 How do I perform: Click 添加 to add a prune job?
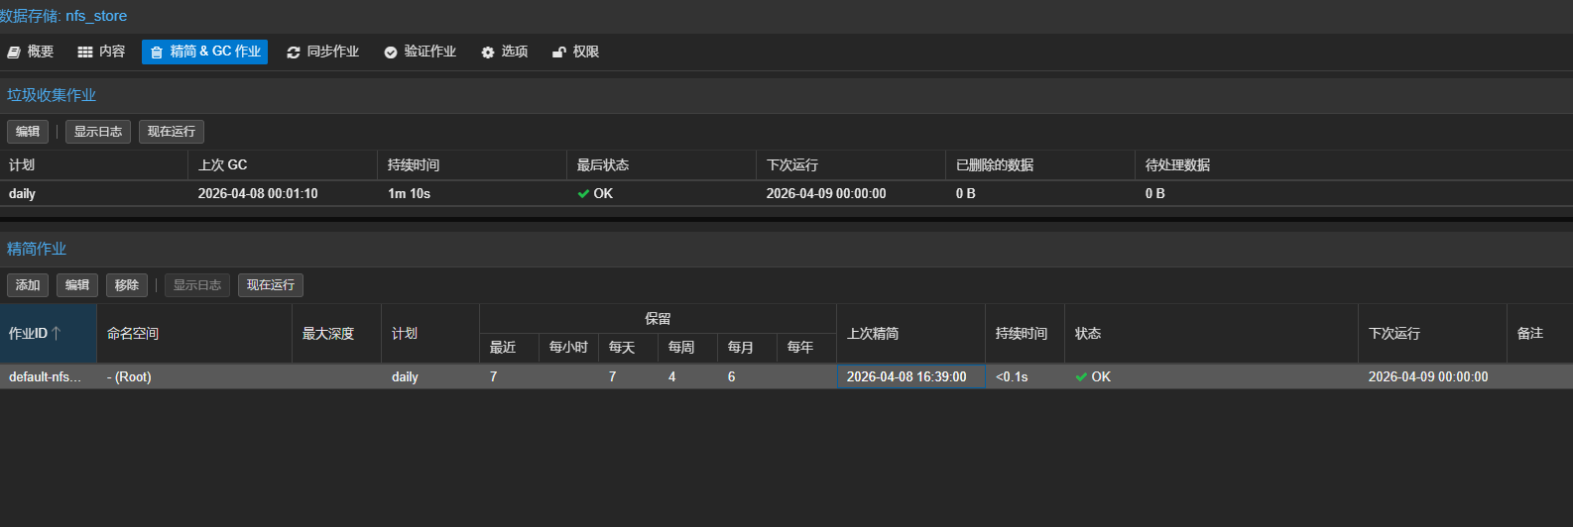[28, 285]
